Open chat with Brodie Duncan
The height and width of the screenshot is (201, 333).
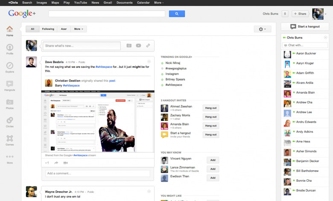(x=305, y=192)
